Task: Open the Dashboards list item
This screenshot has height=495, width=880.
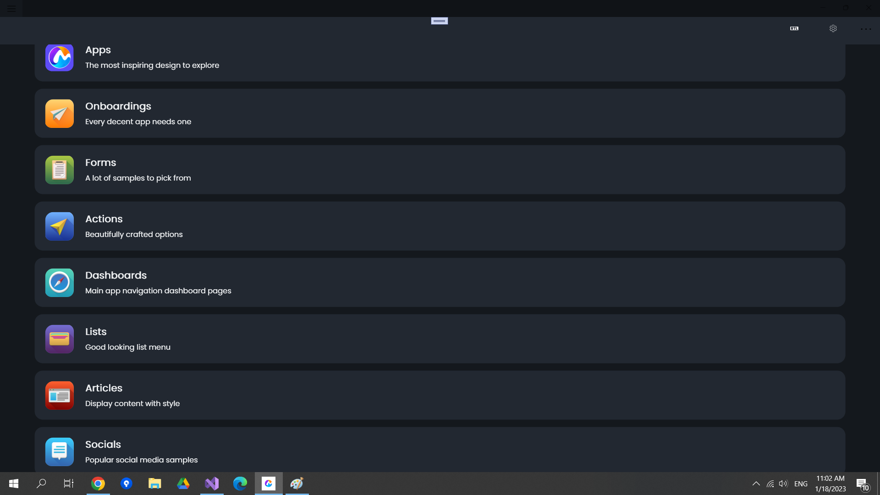Action: point(439,282)
